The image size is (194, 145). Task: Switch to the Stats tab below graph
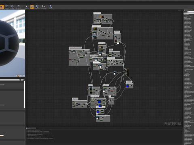(x=31, y=128)
